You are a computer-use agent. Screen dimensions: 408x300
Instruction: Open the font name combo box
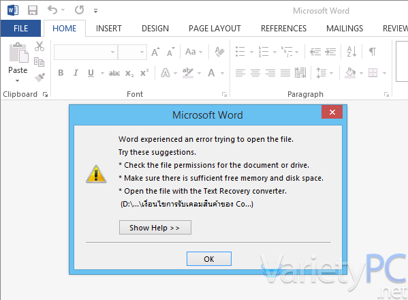(x=86, y=52)
